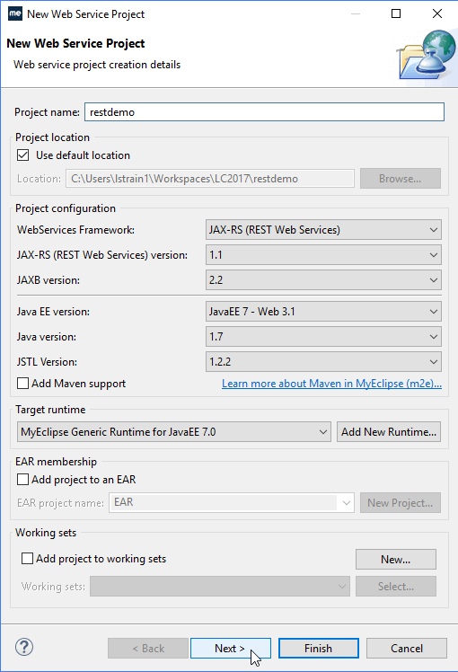Click the disabled New Project... button

pyautogui.click(x=401, y=503)
